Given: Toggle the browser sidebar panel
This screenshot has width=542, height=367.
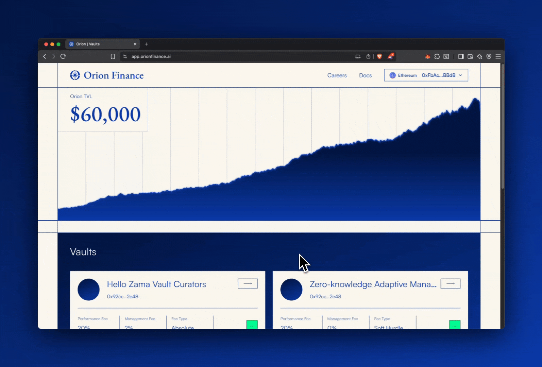Looking at the screenshot, I should (x=461, y=56).
